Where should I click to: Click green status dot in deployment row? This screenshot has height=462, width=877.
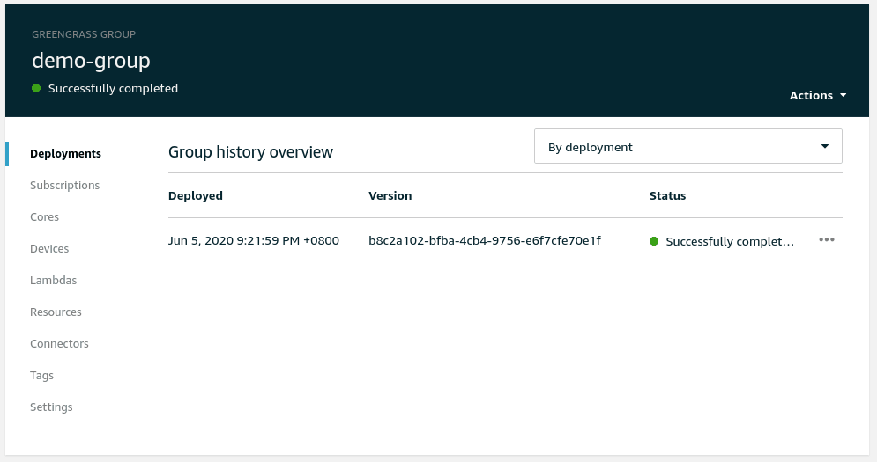654,241
